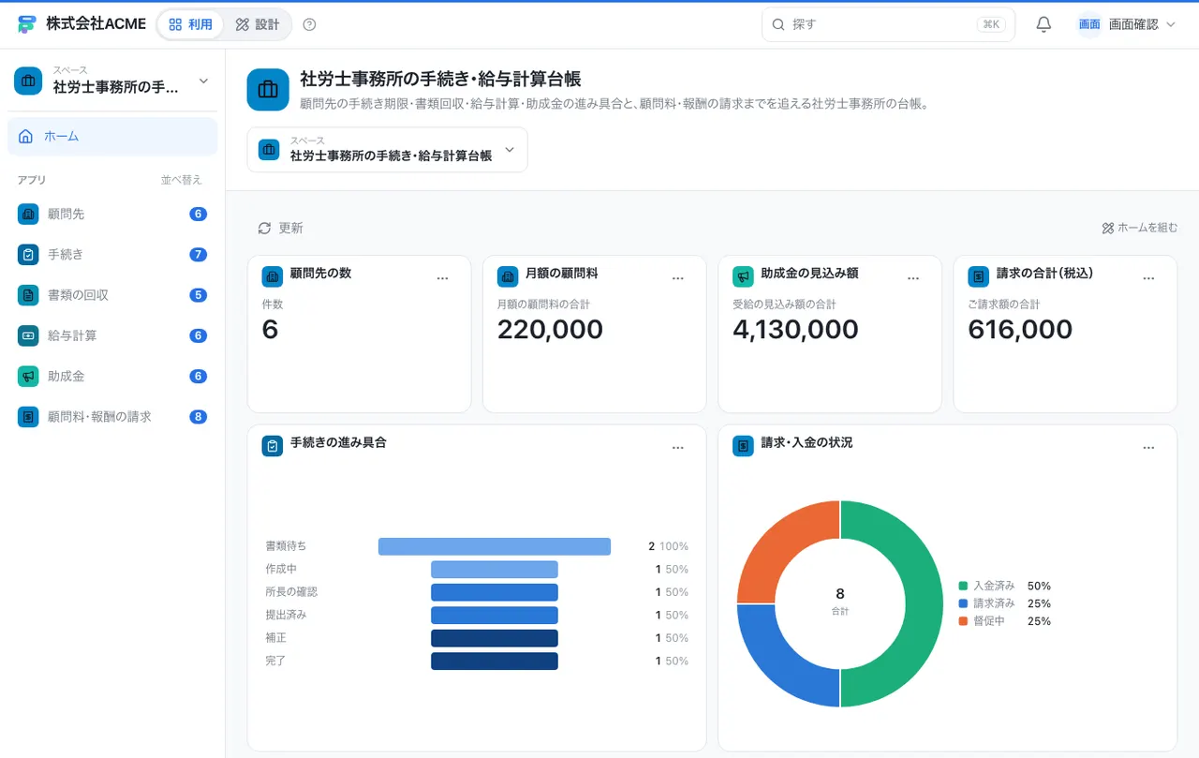Expand the sidebar space selector
This screenshot has height=758, width=1199.
pyautogui.click(x=112, y=82)
